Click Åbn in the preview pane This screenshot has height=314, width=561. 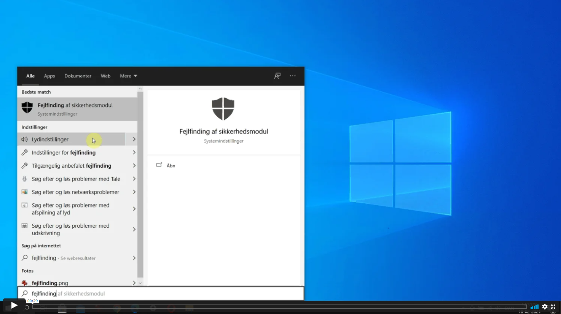171,166
